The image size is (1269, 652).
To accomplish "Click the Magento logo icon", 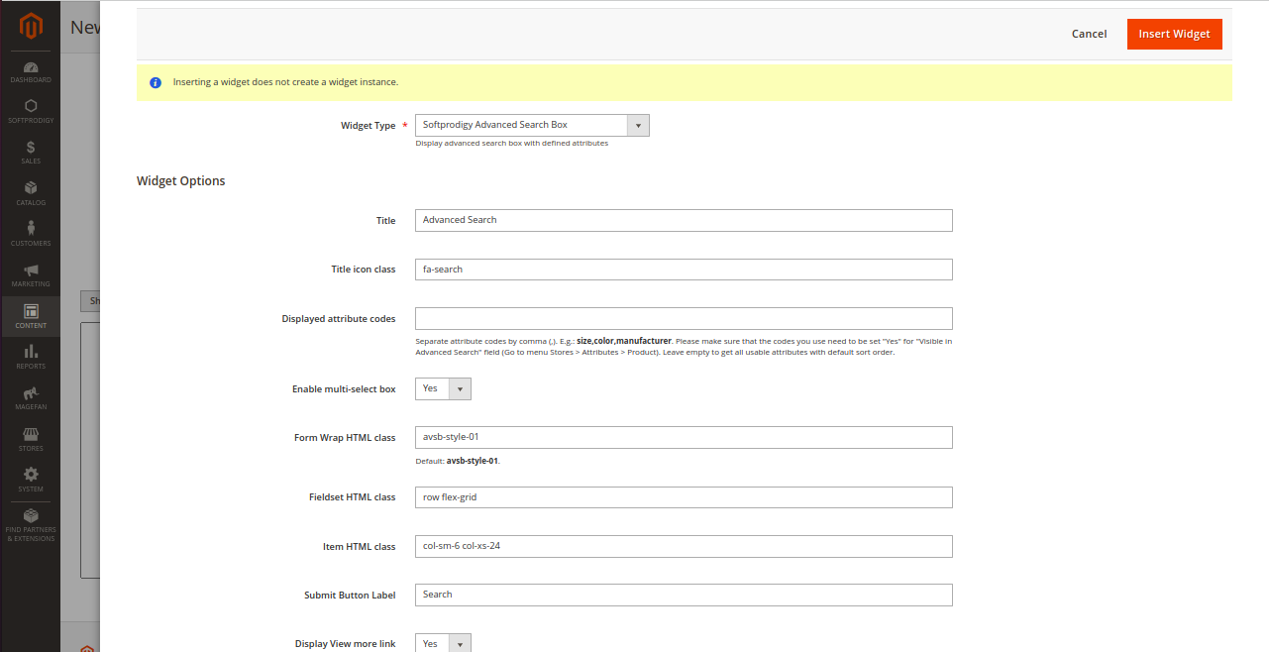I will 31,27.
